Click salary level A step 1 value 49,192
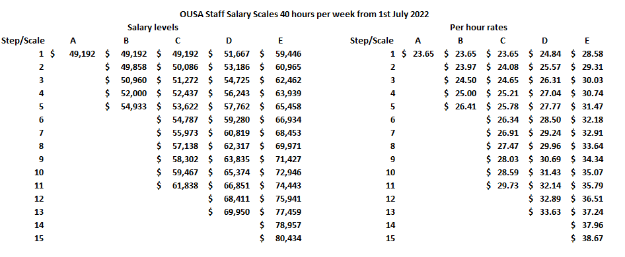Screen dimensions: 625x257 pyautogui.click(x=83, y=54)
